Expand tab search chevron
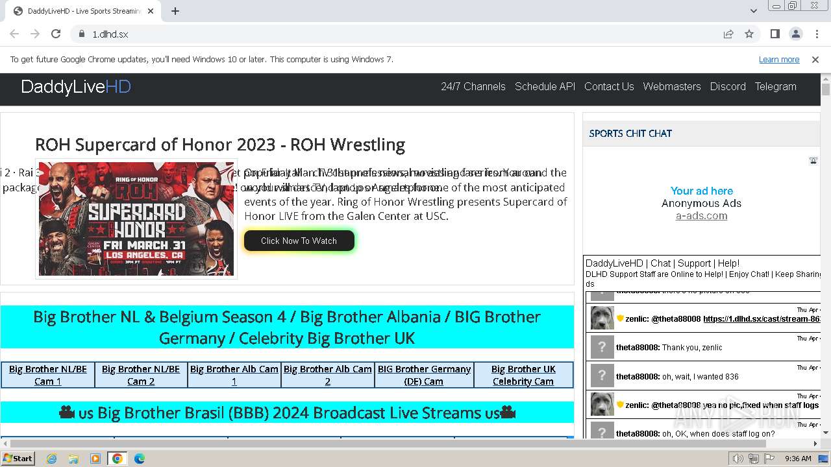Image resolution: width=831 pixels, height=467 pixels. click(x=753, y=11)
